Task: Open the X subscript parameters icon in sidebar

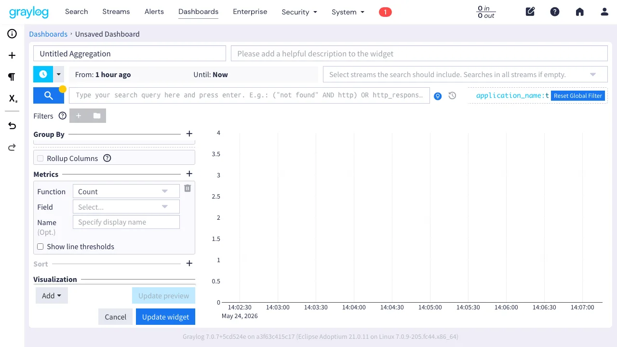Action: [13, 99]
